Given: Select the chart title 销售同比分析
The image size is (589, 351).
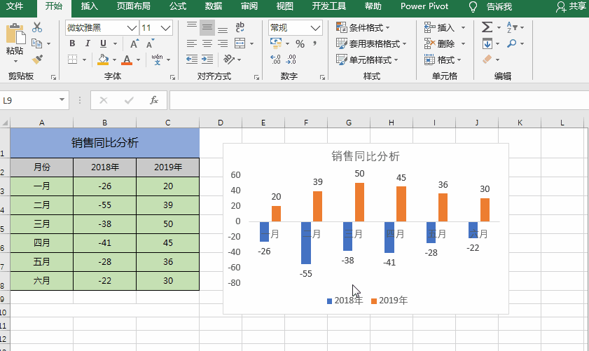Looking at the screenshot, I should (366, 156).
